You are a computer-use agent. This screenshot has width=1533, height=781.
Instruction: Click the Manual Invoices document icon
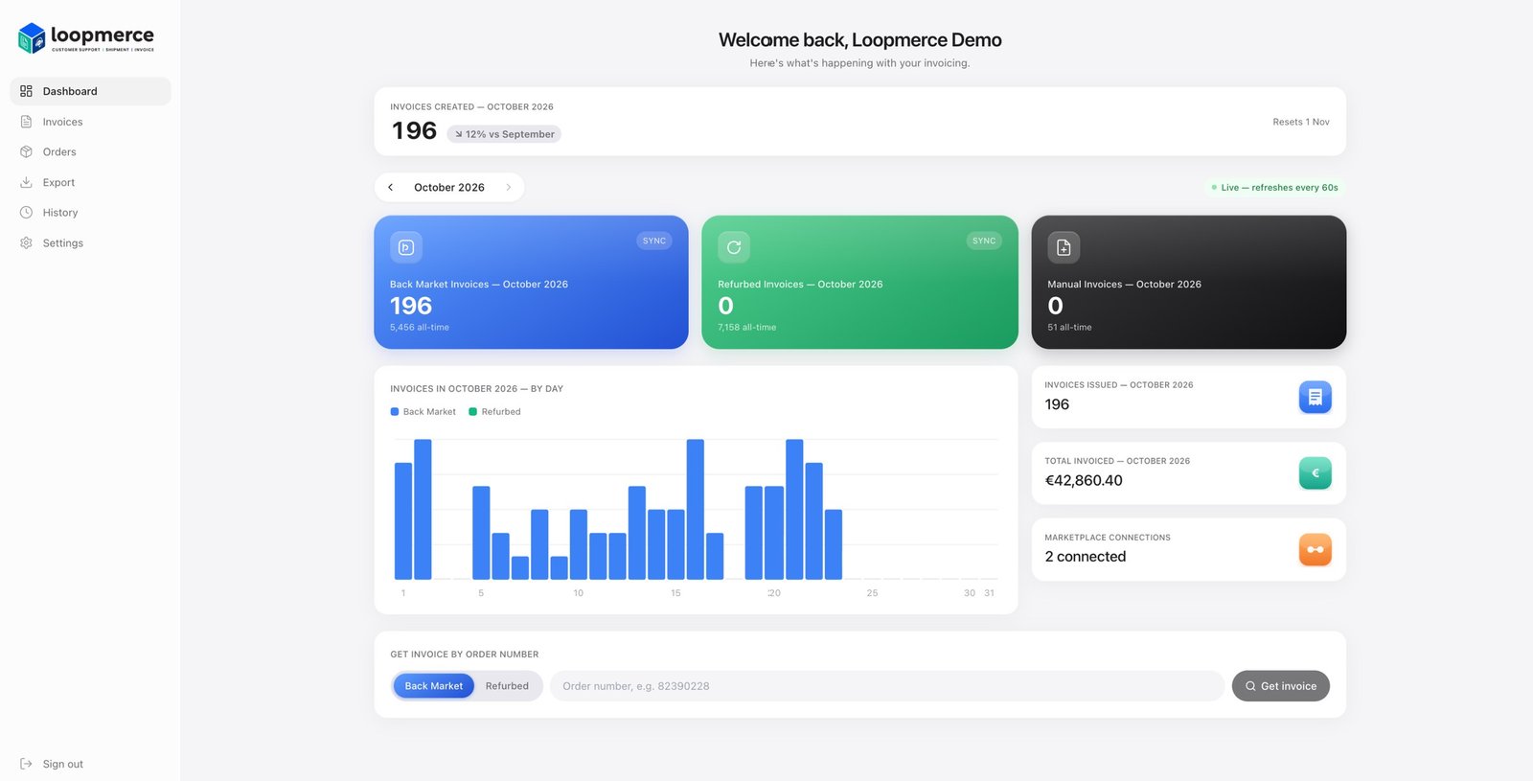[x=1064, y=247]
